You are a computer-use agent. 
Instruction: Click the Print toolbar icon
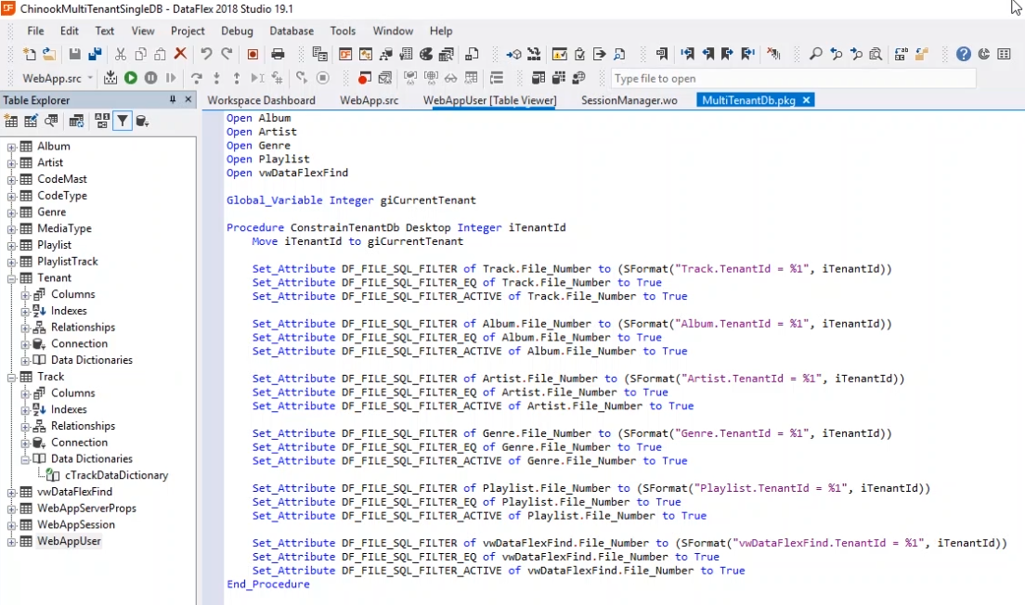tap(278, 55)
